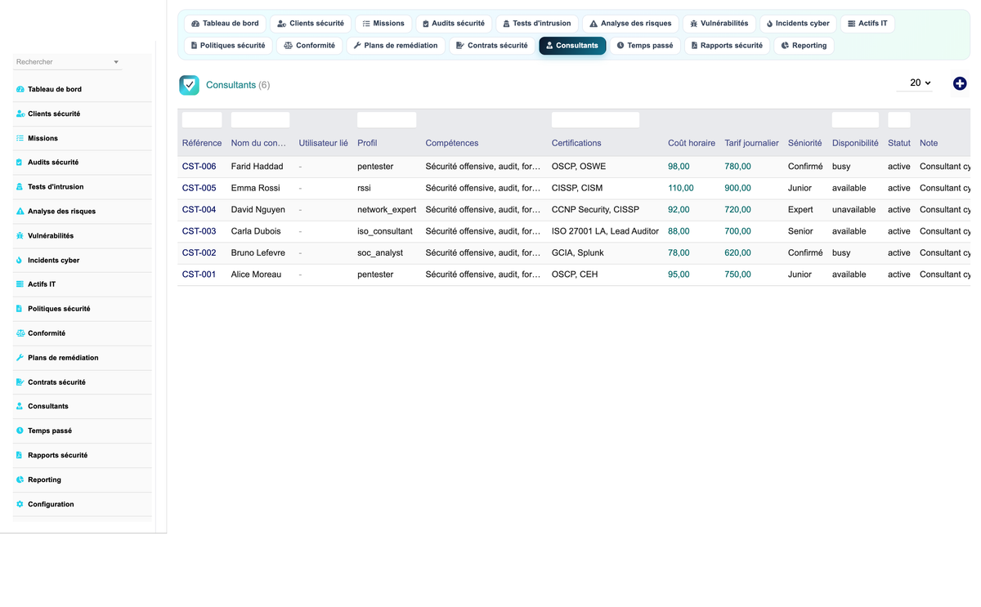Click the sidebar Vulnérabilités bug icon
The width and height of the screenshot is (981, 607).
[x=20, y=236]
